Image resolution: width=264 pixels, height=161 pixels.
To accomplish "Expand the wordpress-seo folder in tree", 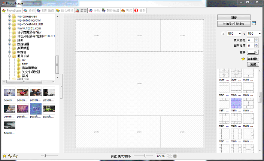I will click(x=10, y=16).
